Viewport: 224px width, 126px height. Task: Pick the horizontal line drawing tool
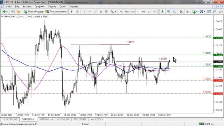point(90,12)
